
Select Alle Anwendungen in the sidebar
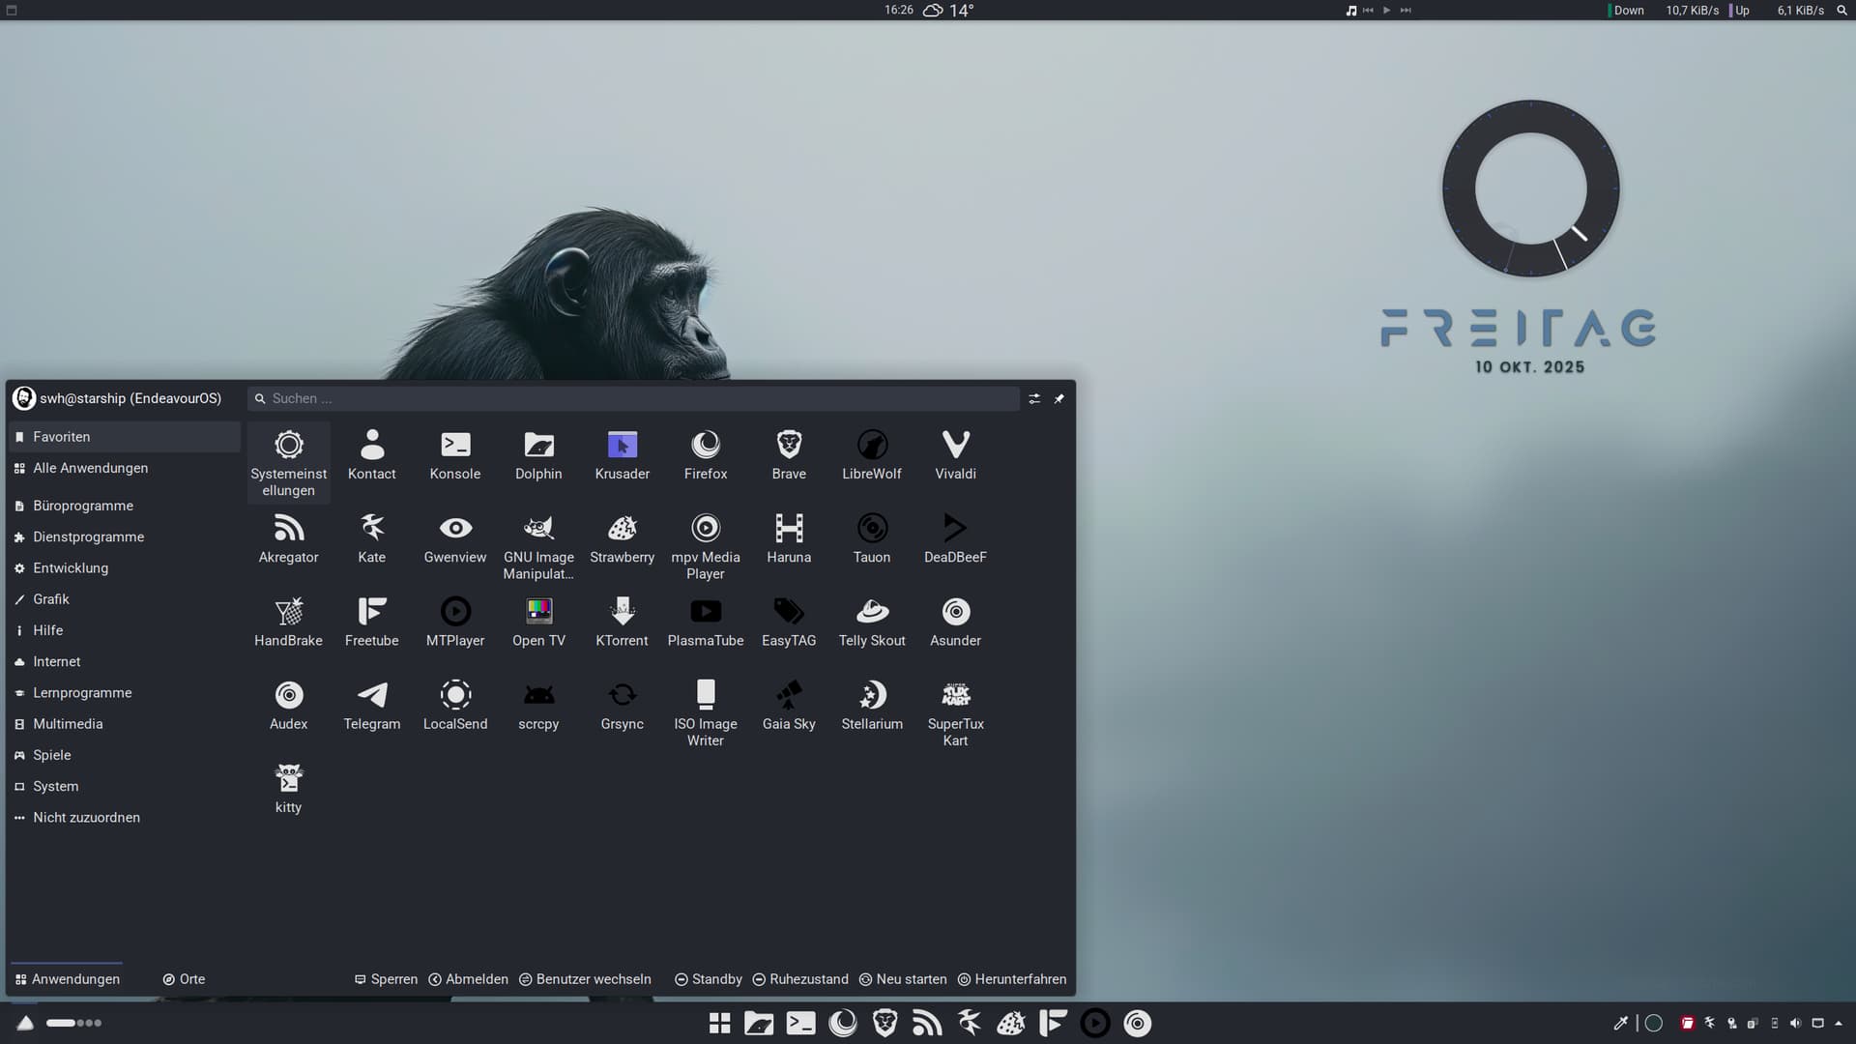(90, 468)
